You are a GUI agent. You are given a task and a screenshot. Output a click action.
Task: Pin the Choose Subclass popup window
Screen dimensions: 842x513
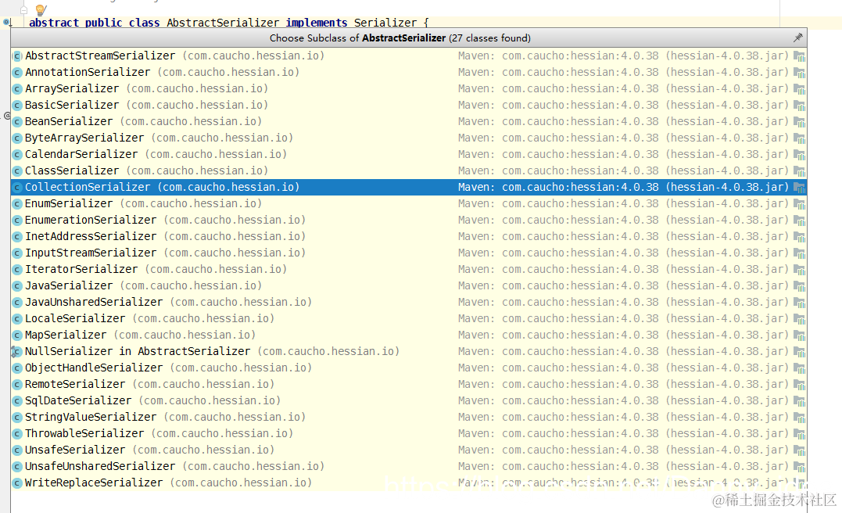pyautogui.click(x=798, y=38)
